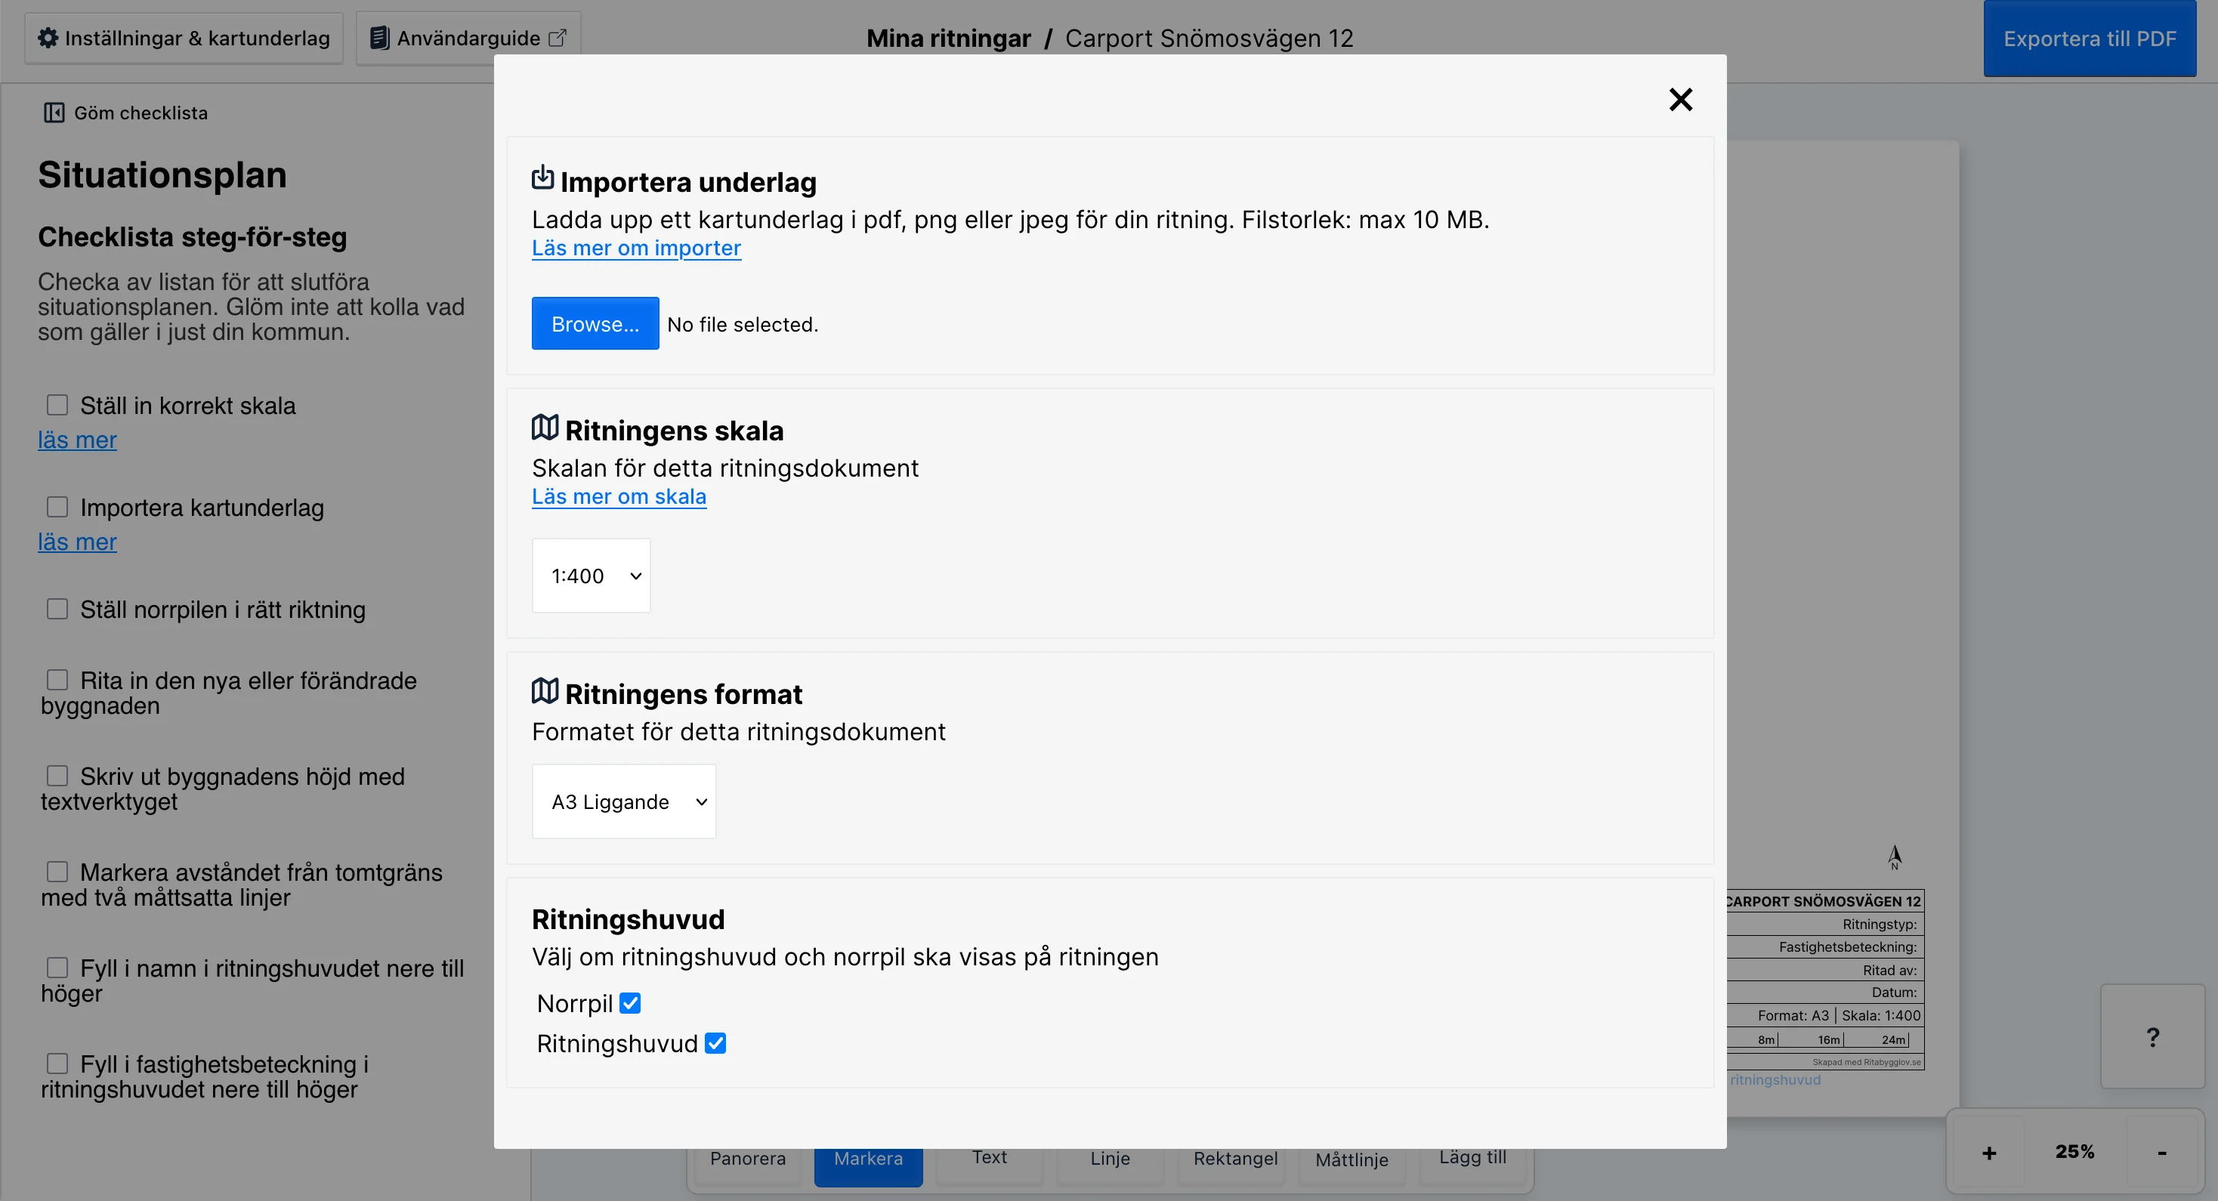Switch to the Panorera tool
Screen dimensions: 2218x1201
coord(747,1159)
